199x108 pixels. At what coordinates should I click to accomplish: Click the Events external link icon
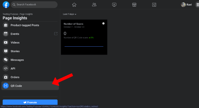pyautogui.click(x=56, y=33)
